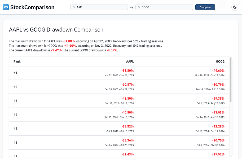The height and width of the screenshot is (159, 242).
Task: Open the StockComparison home link
Action: point(29,7)
